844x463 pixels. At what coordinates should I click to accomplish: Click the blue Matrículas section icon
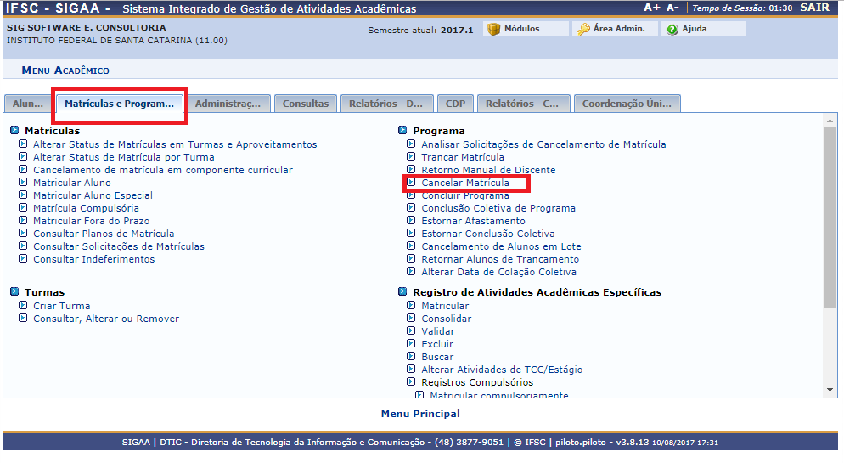[15, 131]
